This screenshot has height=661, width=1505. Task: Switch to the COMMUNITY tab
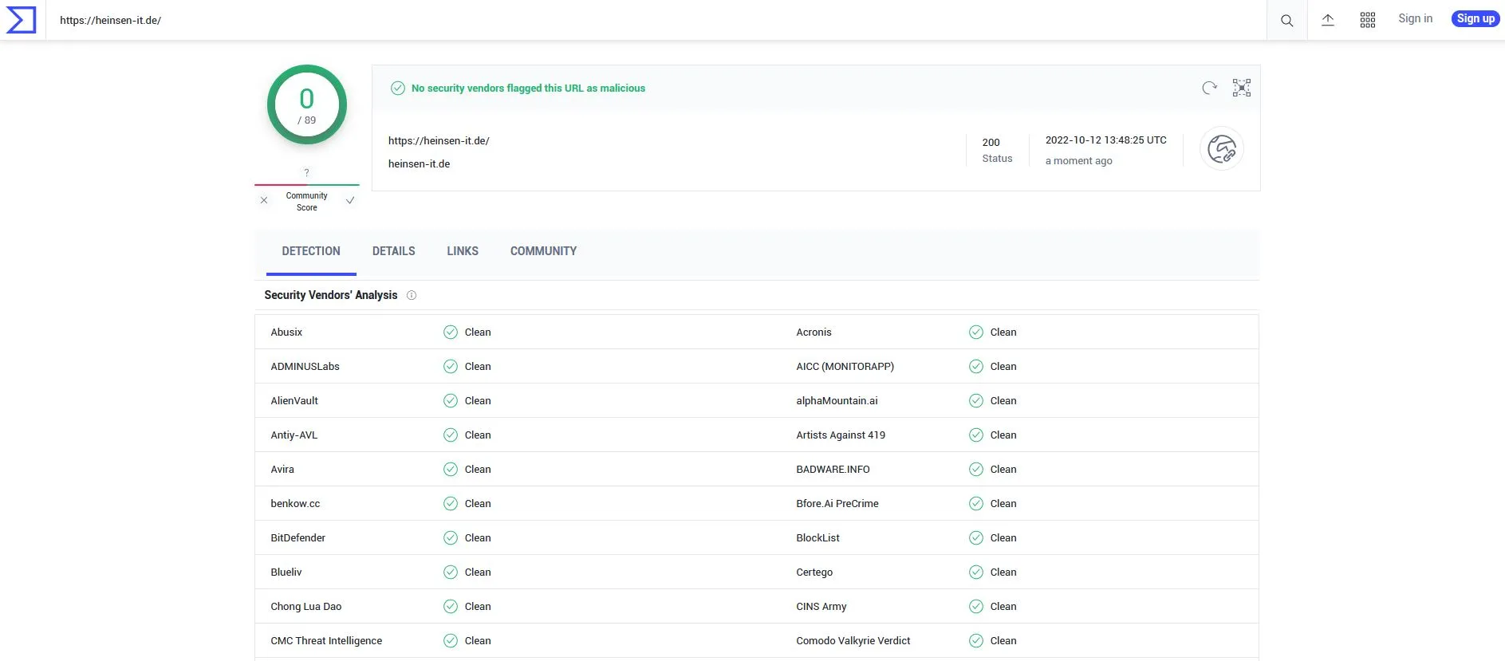(543, 251)
